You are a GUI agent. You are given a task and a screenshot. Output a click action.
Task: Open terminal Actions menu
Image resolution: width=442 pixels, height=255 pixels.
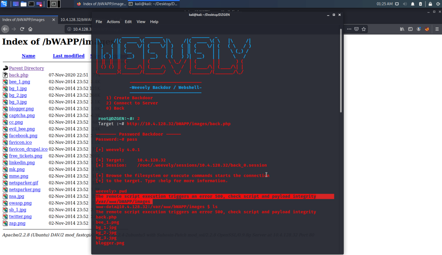tap(113, 22)
